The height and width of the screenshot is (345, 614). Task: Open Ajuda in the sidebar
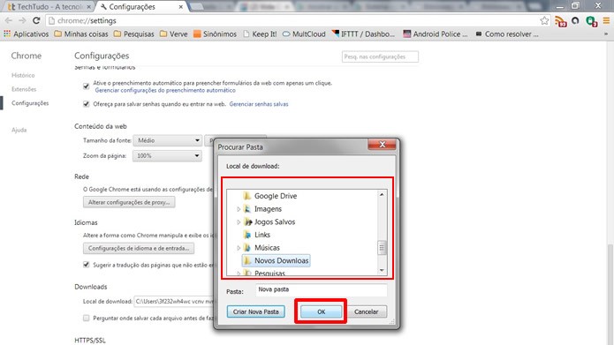(19, 130)
